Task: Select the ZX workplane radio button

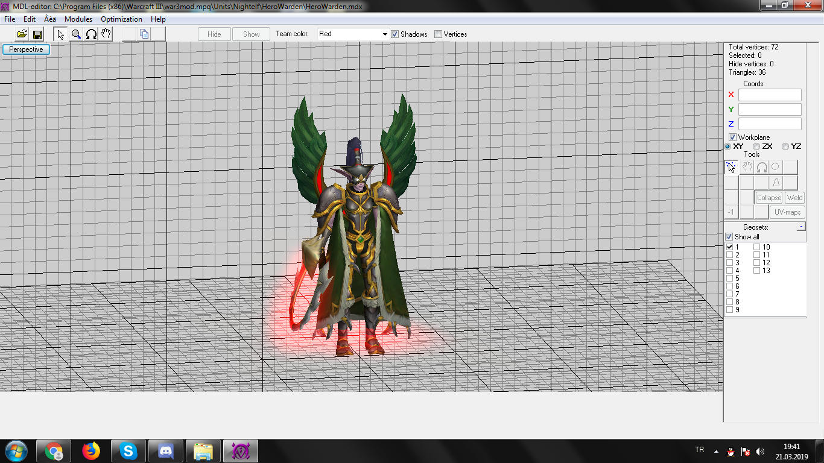Action: [x=756, y=146]
